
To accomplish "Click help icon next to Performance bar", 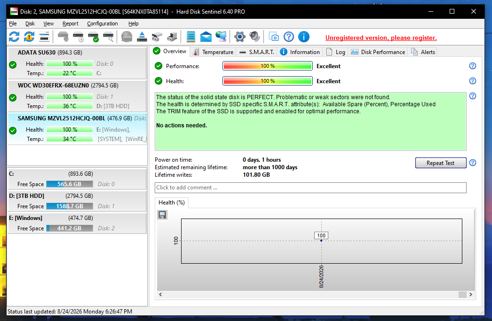I will pos(473,66).
